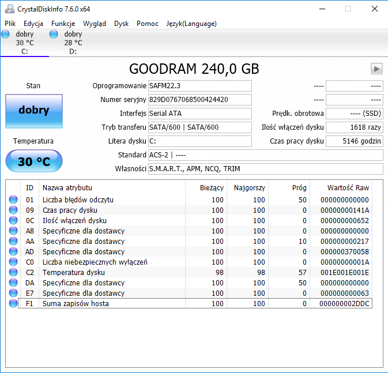Click the CrystalDiskInfo app icon in title bar
Image resolution: width=388 pixels, height=373 pixels.
tap(10, 9)
